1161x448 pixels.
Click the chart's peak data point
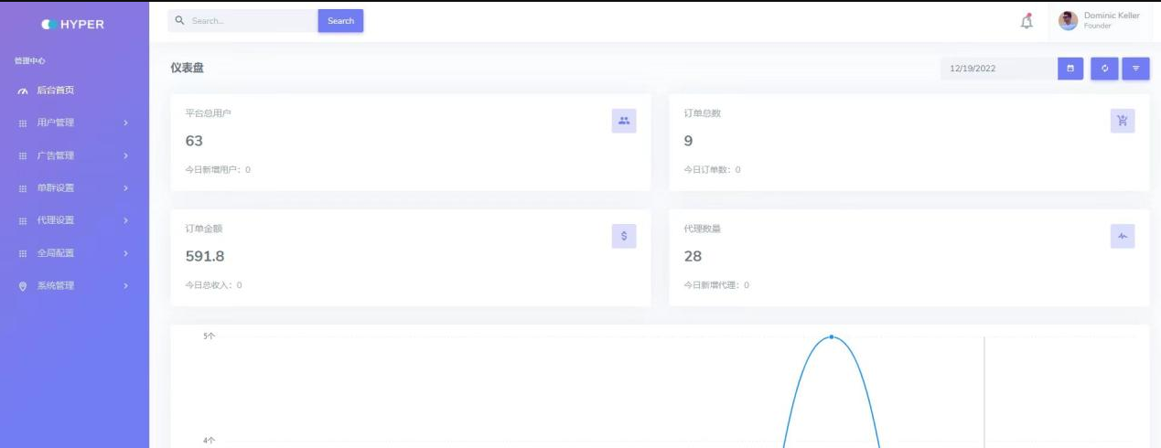(831, 337)
